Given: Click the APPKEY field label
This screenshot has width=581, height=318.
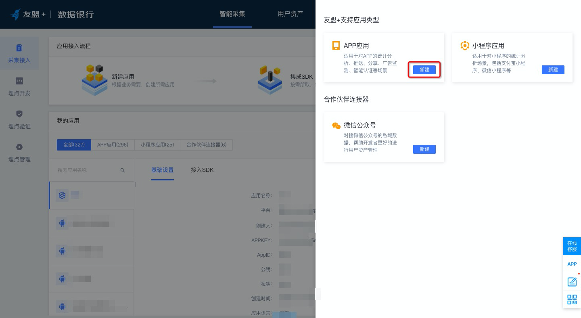Looking at the screenshot, I should click(262, 241).
